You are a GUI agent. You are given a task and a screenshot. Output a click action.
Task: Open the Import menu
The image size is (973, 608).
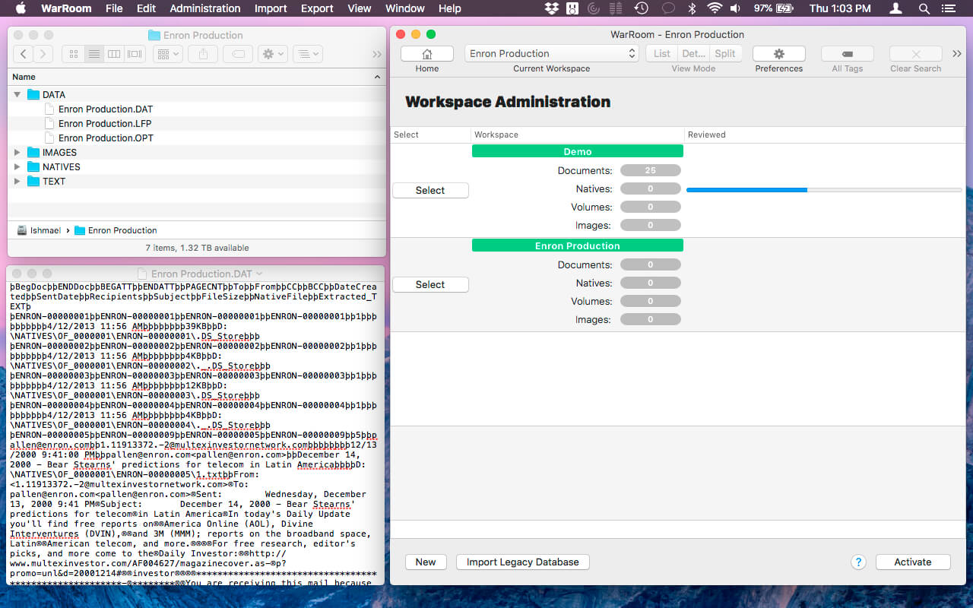(x=271, y=8)
